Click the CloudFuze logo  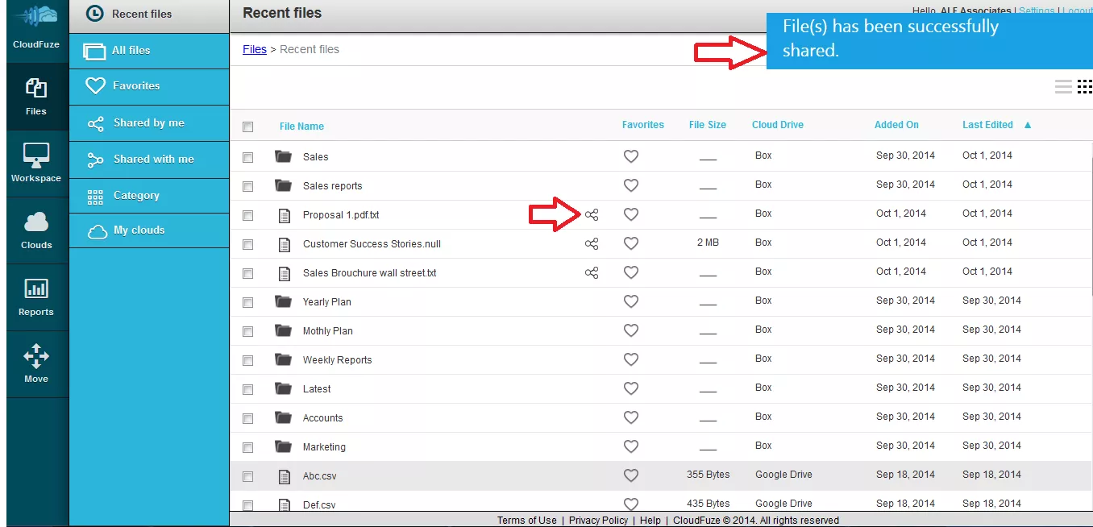point(36,26)
